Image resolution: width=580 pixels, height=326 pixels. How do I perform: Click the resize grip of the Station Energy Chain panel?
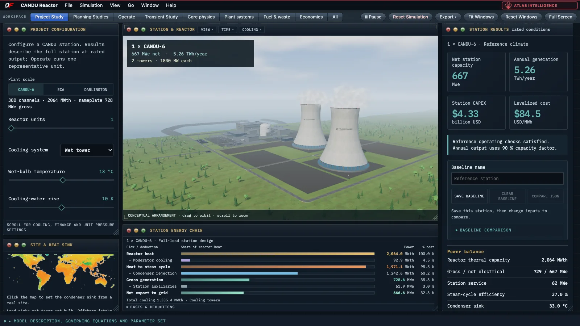(x=435, y=308)
